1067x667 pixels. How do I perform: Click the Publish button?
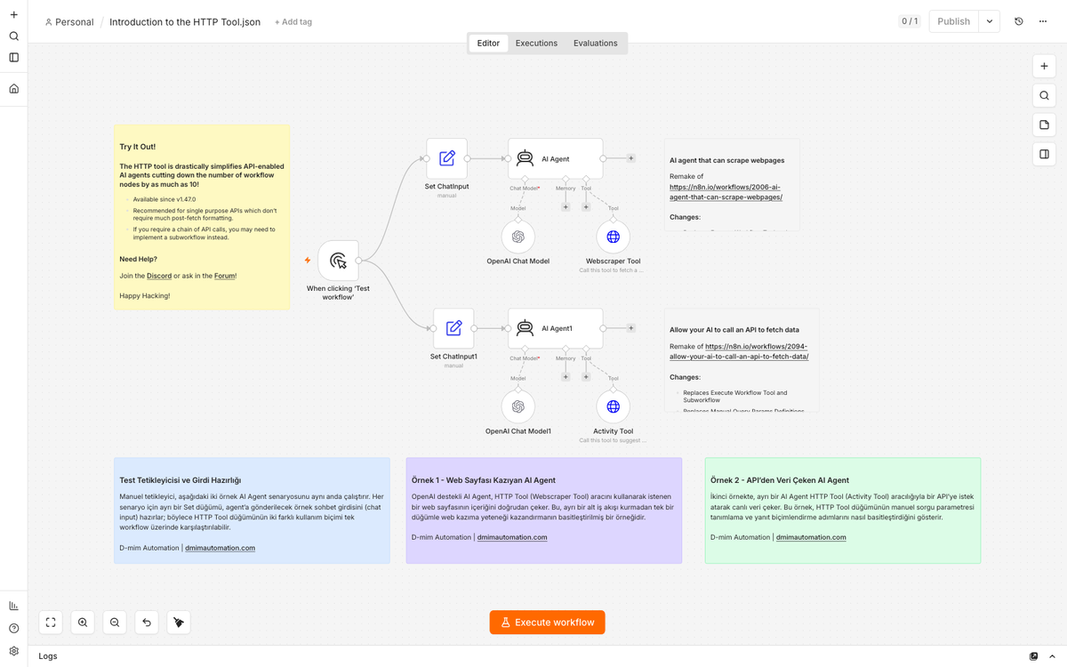pos(953,21)
